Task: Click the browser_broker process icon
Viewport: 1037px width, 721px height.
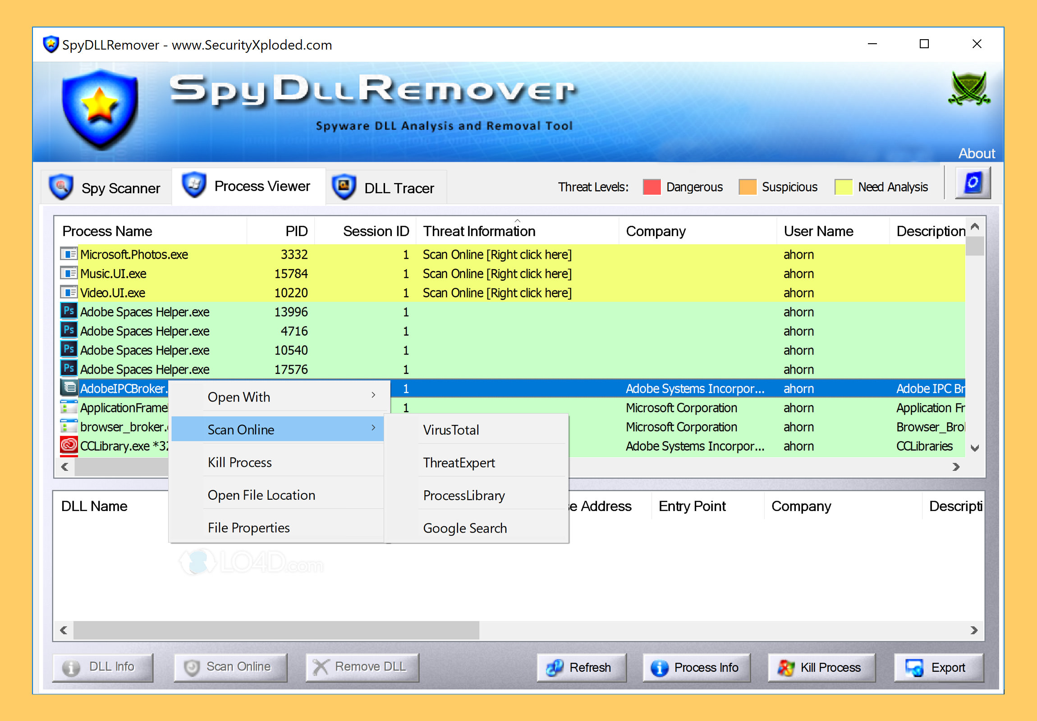Action: pos(69,426)
